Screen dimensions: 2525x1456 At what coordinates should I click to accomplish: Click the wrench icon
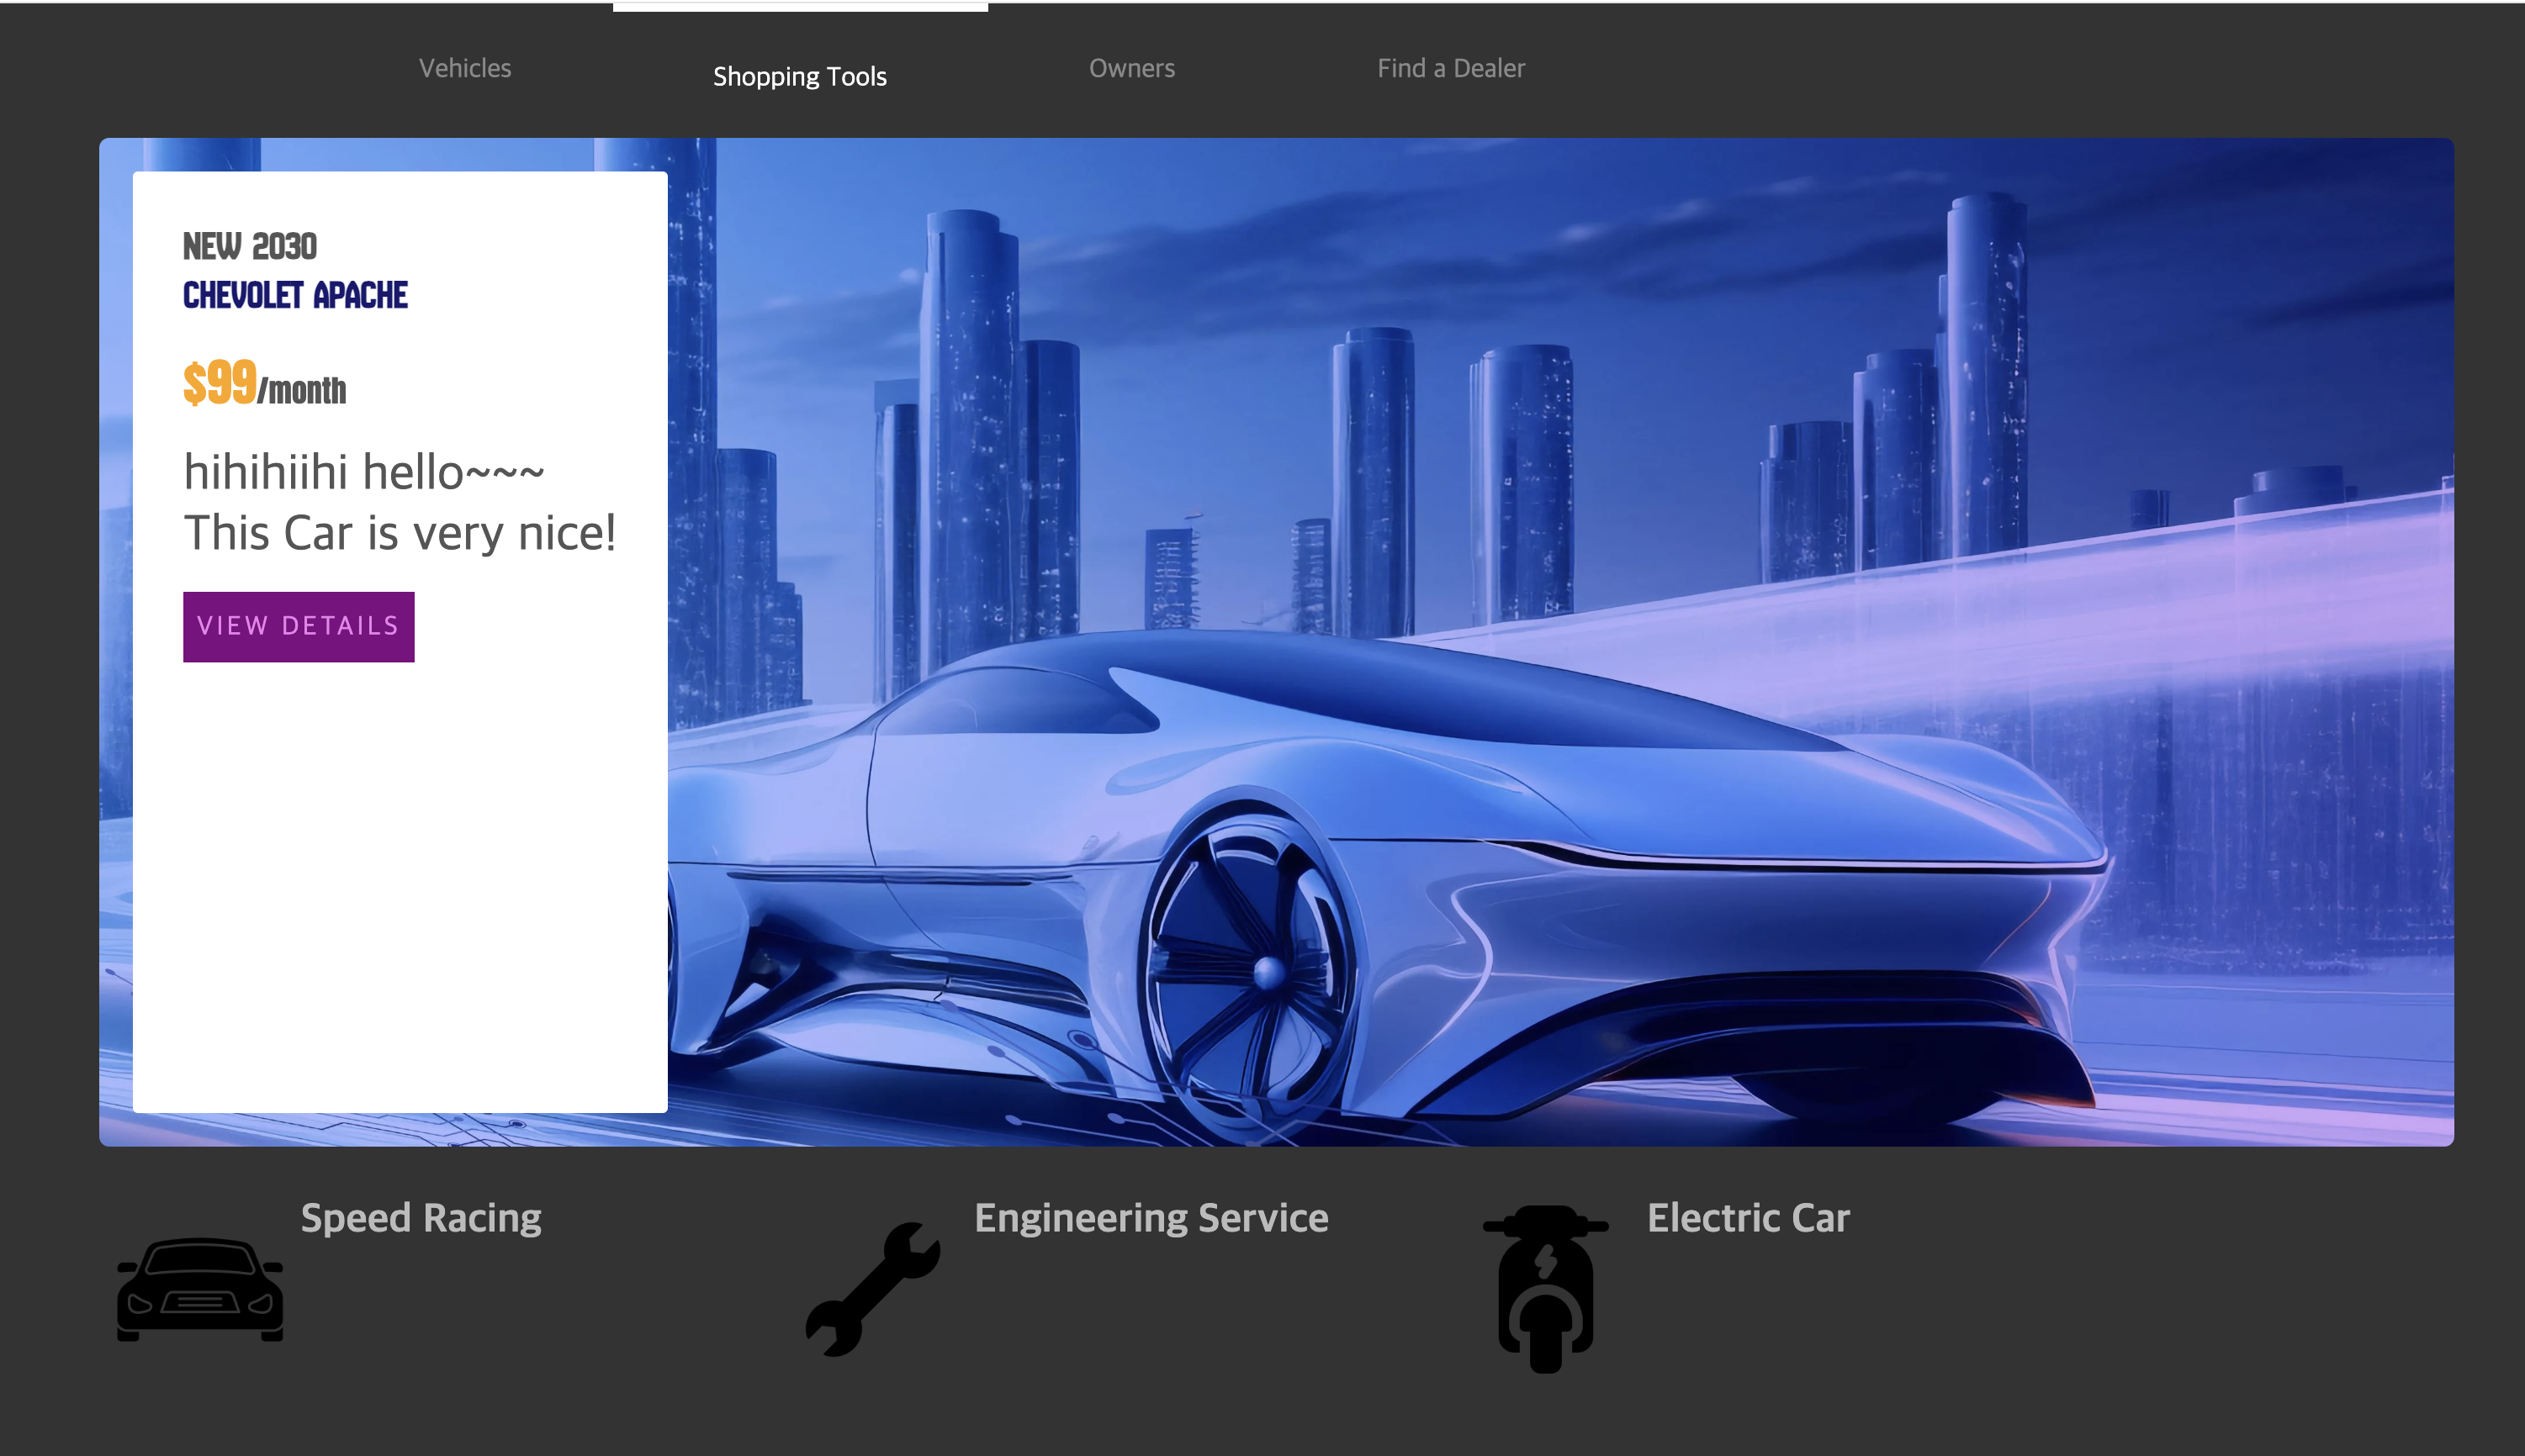[x=872, y=1290]
